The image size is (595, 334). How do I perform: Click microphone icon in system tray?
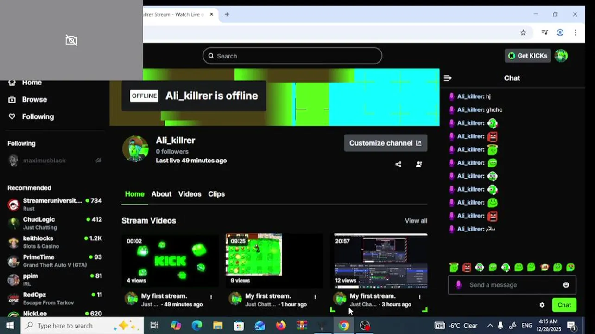500,326
